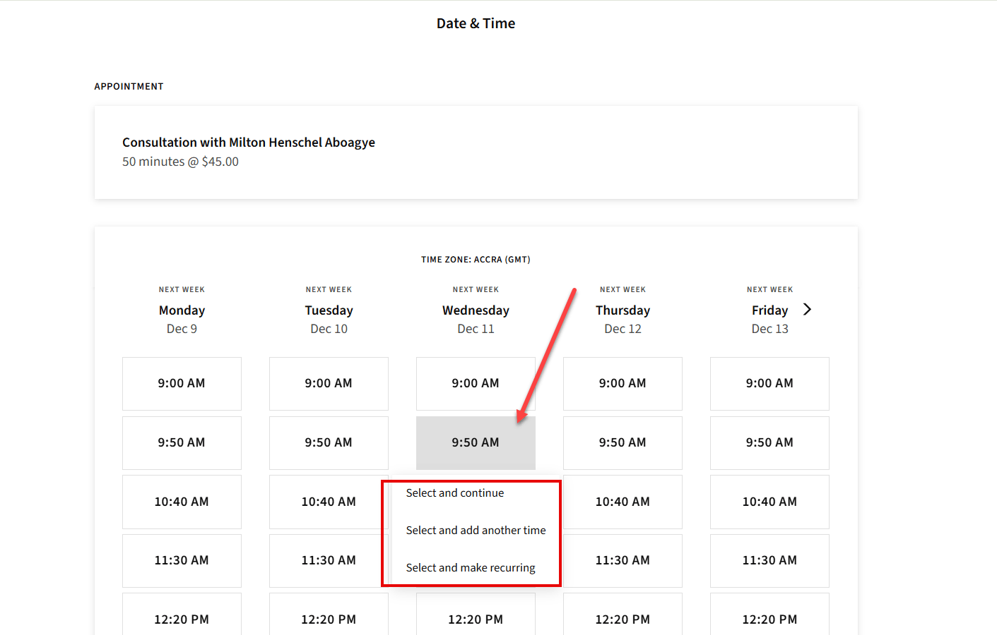
Task: Select 9:00 AM on Monday Dec 9
Action: coord(182,383)
